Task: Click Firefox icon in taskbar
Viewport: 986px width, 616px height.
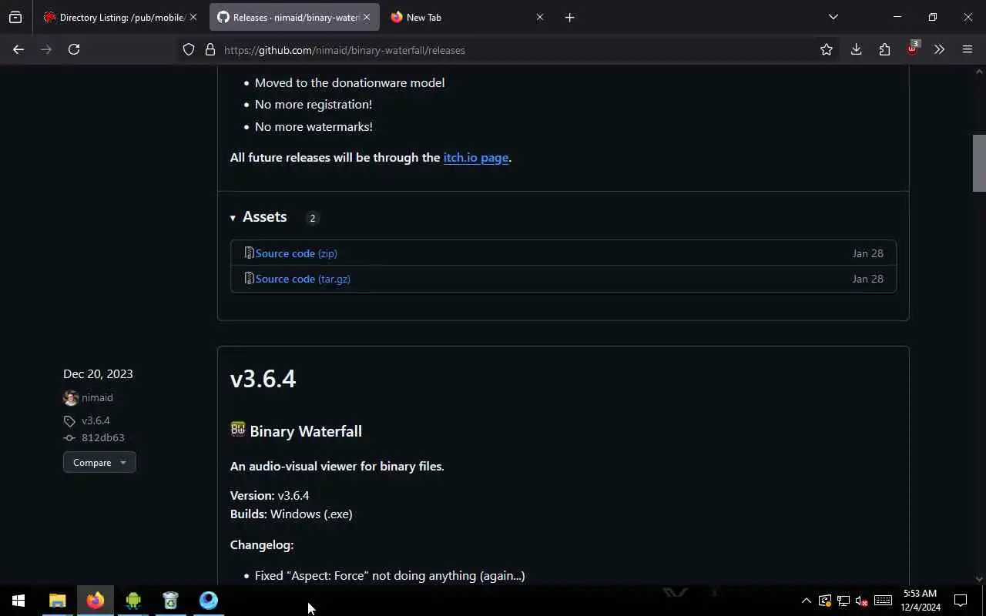Action: pyautogui.click(x=96, y=601)
